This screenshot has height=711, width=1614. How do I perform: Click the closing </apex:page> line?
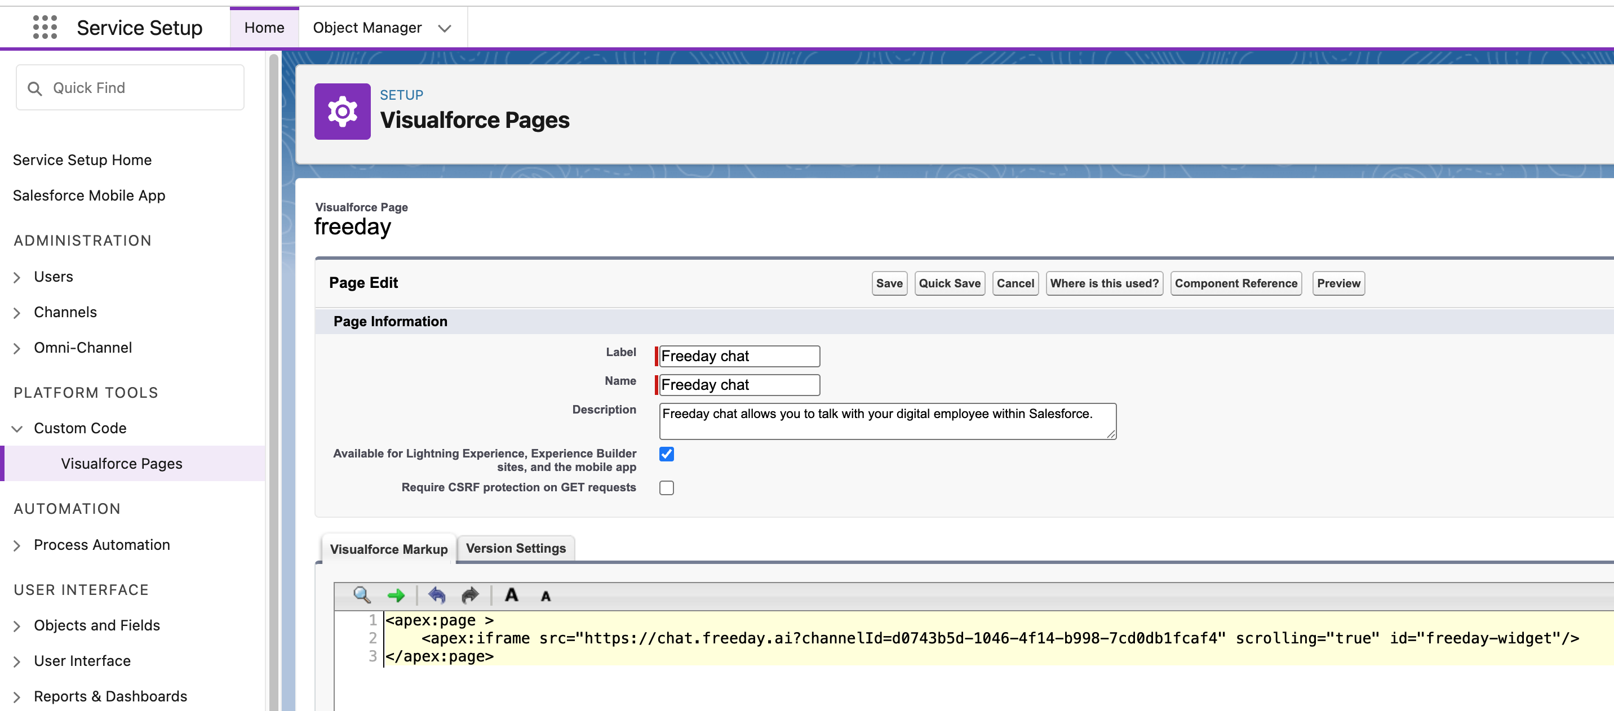click(x=439, y=656)
